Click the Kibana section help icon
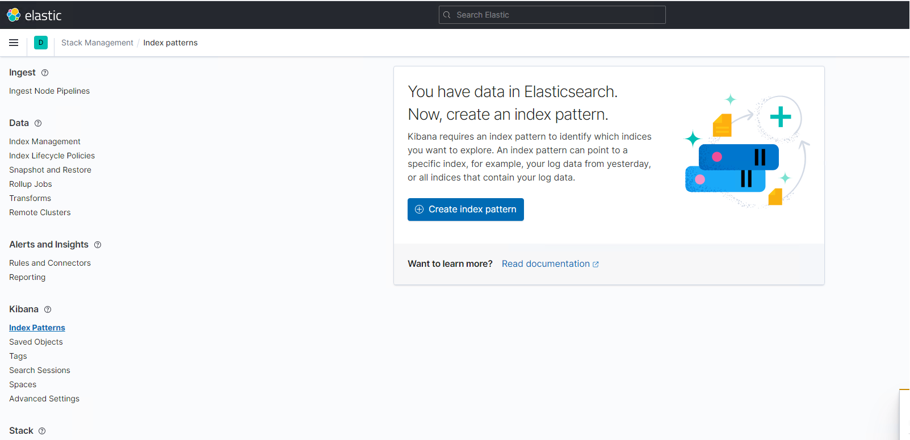Screen dimensions: 910x440 coord(48,309)
